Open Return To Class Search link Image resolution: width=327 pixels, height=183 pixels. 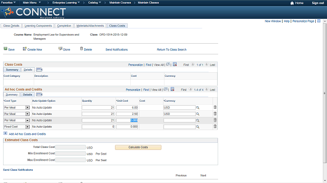point(172,50)
